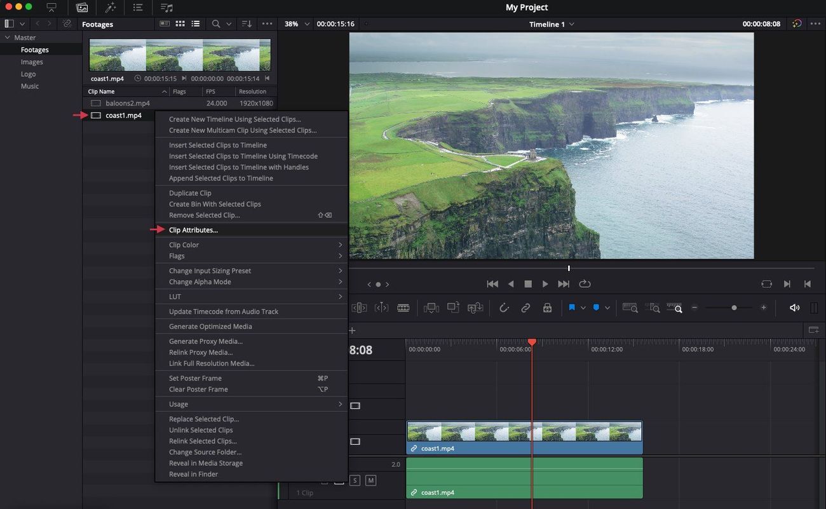Screen dimensions: 826x509
Task: Open the Timeline 1 name dropdown
Action: pyautogui.click(x=552, y=24)
